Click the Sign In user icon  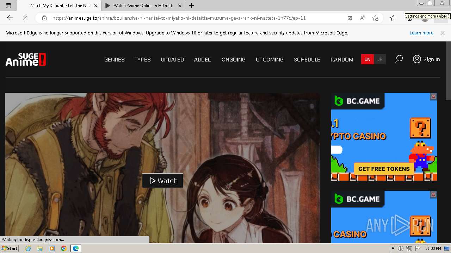pos(417,59)
